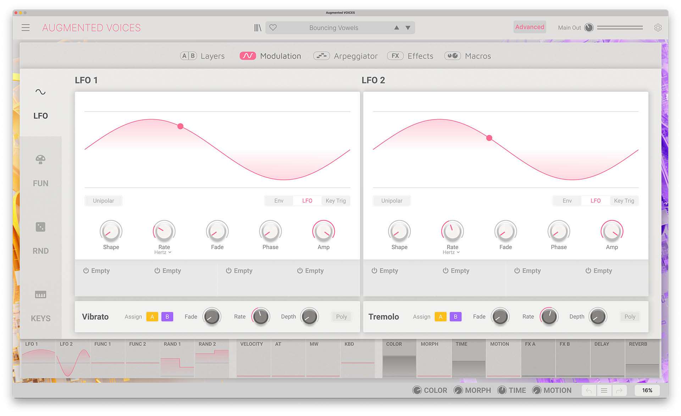Select the VELOCITY modulation source strip
681x416 pixels.
254,358
